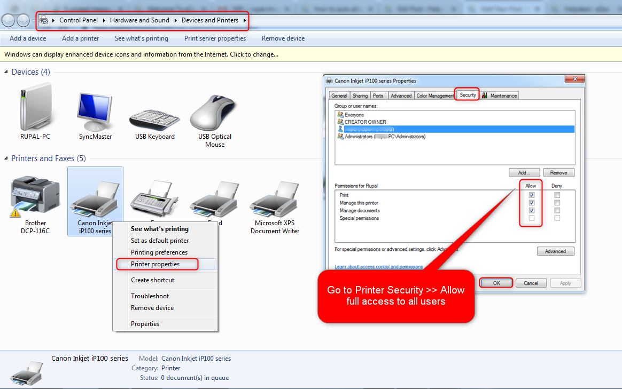Check Deny for Manage this printer
This screenshot has width=622, height=389.
(x=557, y=202)
